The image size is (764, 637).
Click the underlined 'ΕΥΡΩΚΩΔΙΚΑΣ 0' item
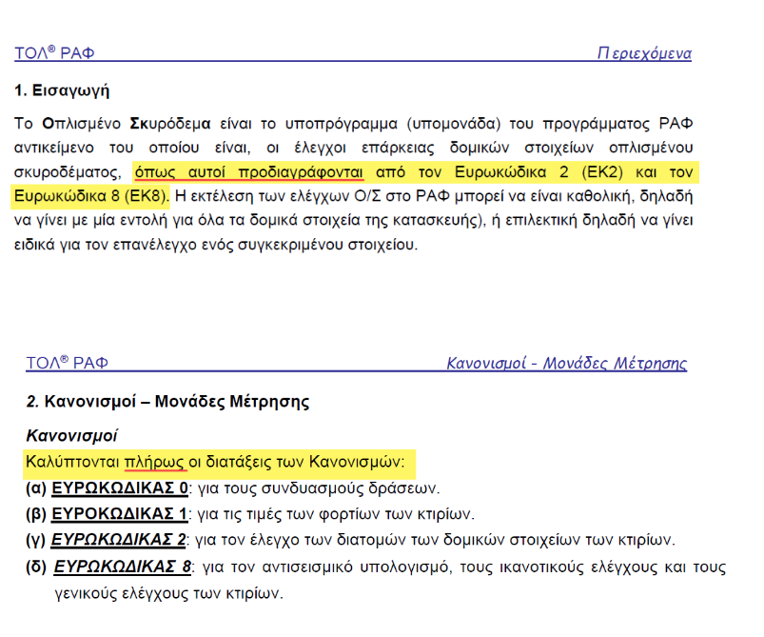(x=120, y=488)
